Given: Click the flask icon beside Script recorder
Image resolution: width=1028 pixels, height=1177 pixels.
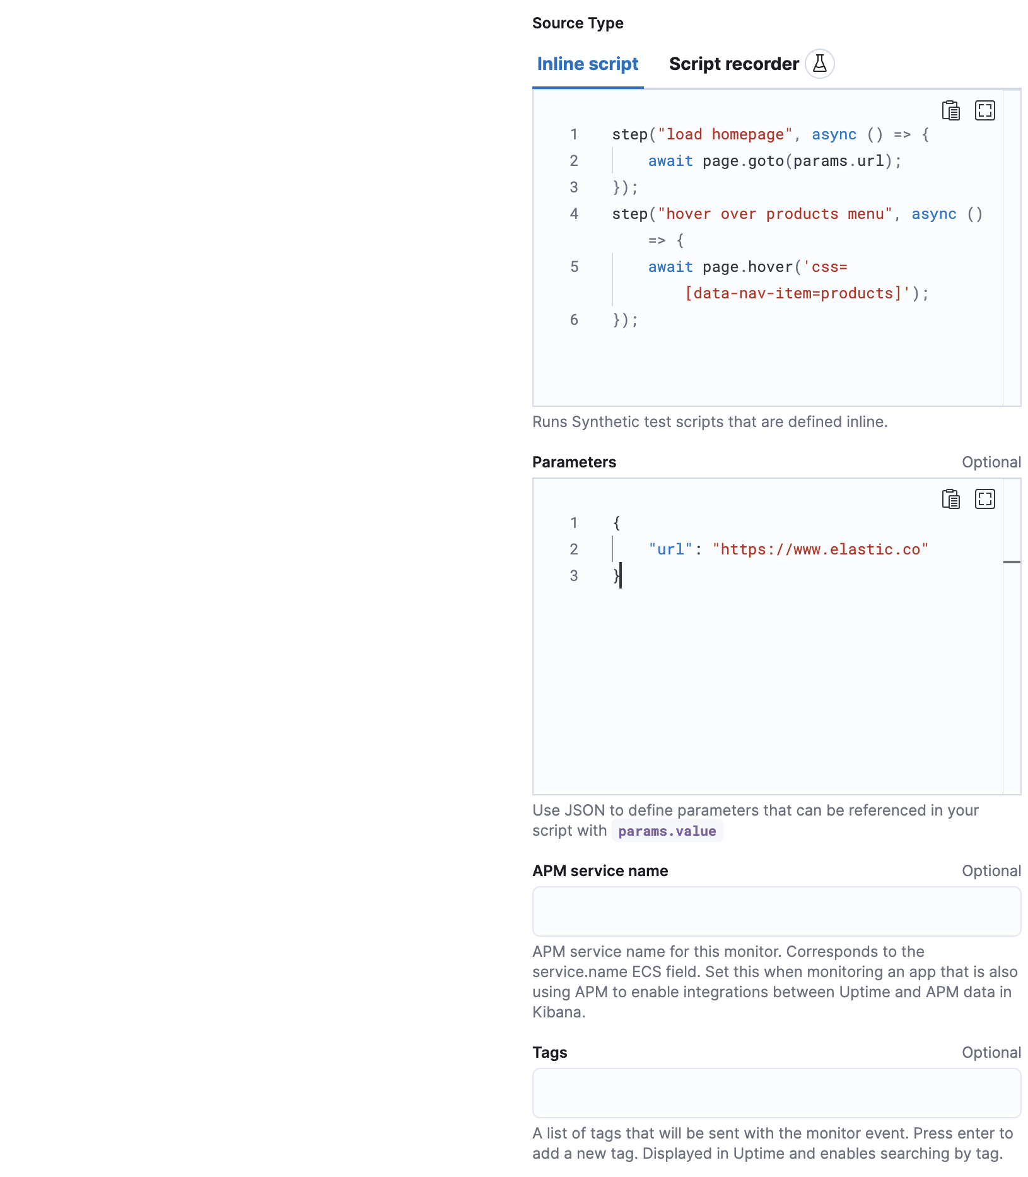Looking at the screenshot, I should click(819, 63).
